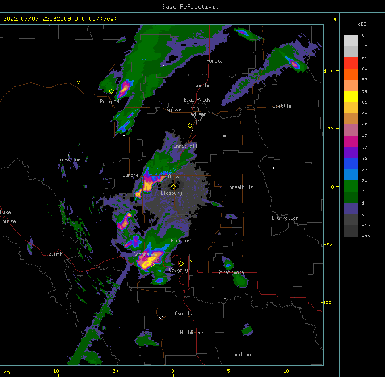Pick the bright green 20-30 dBZ legend swatch
Screen dimensions: 385x377
(351, 186)
